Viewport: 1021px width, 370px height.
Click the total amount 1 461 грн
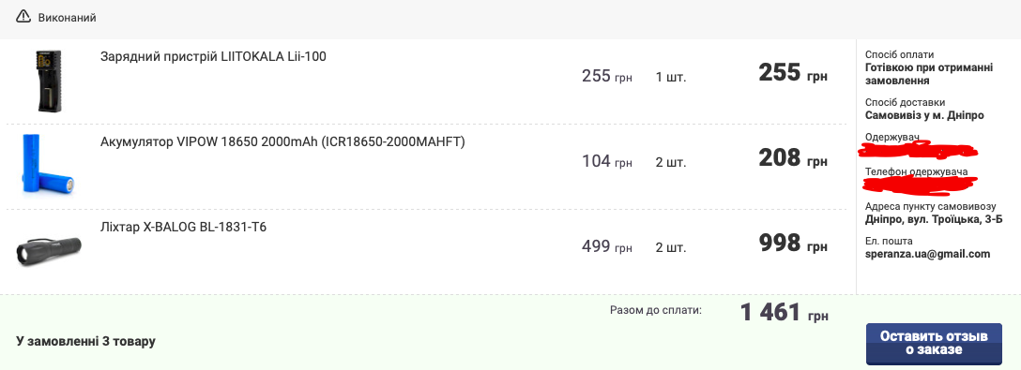coord(784,313)
